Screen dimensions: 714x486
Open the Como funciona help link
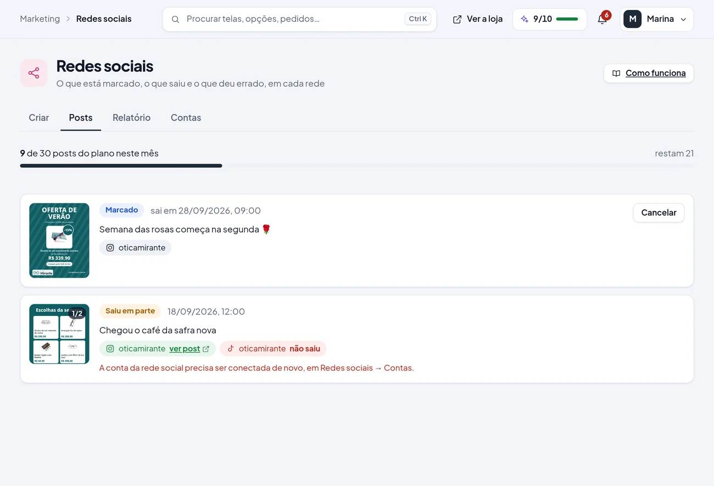tap(649, 74)
